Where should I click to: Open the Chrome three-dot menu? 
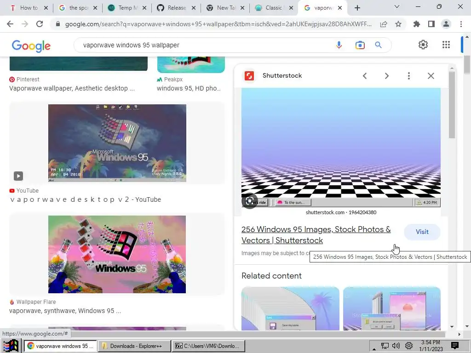pyautogui.click(x=461, y=24)
